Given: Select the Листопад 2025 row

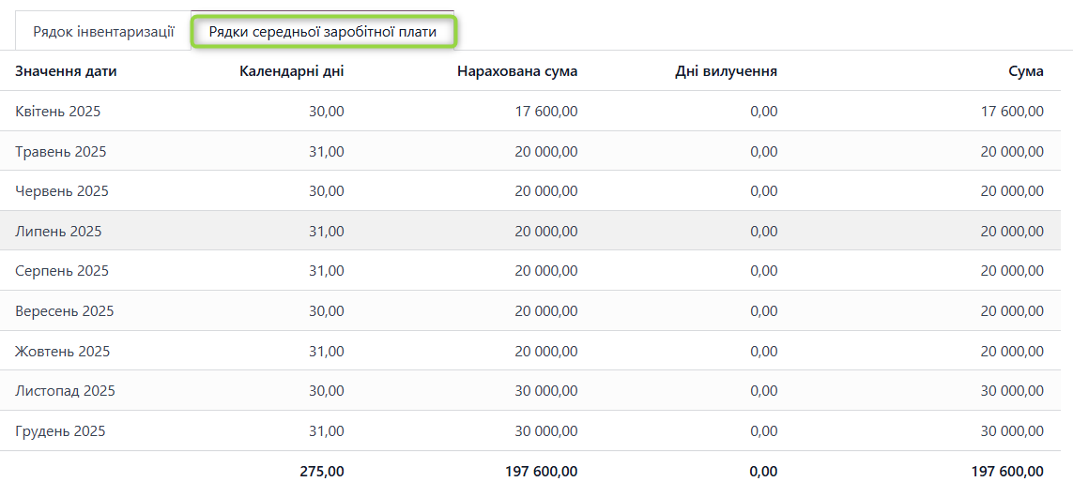Looking at the screenshot, I should pyautogui.click(x=66, y=391).
